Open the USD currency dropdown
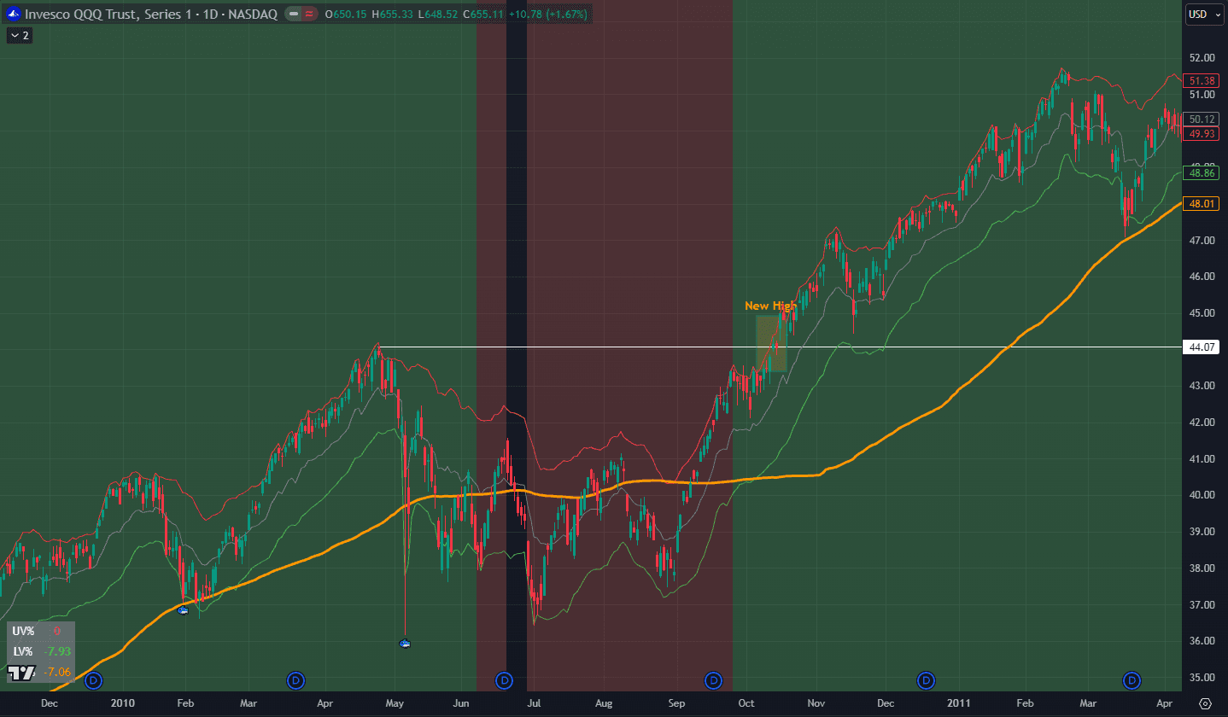 1202,14
